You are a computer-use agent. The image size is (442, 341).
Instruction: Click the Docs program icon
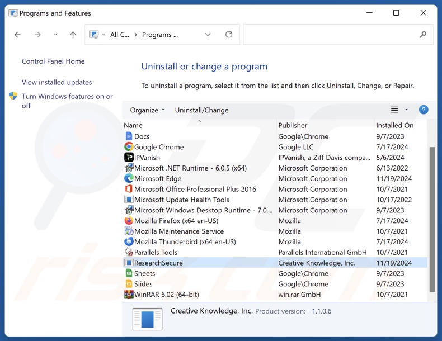coord(129,136)
